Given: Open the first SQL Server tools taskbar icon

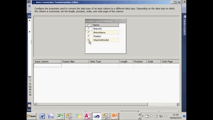Looking at the screenshot, I should pos(69,116).
